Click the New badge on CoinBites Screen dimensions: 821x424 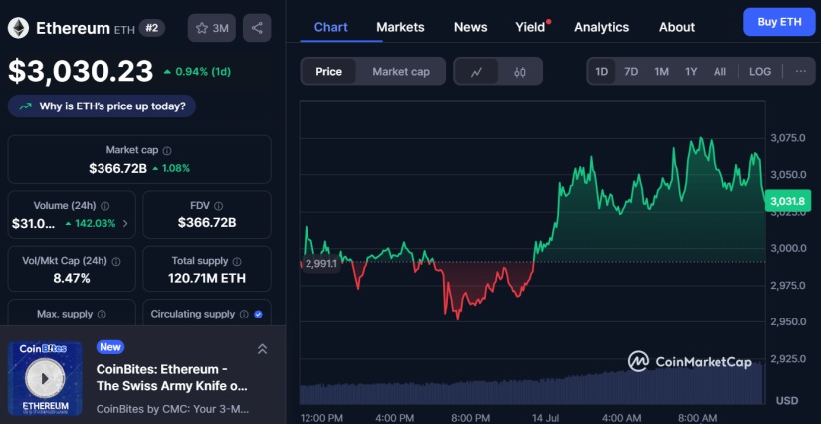pyautogui.click(x=110, y=347)
